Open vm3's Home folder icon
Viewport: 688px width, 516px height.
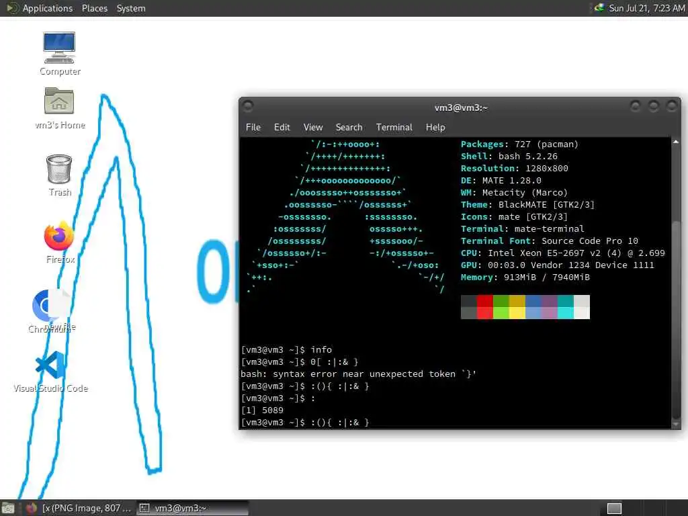point(59,108)
